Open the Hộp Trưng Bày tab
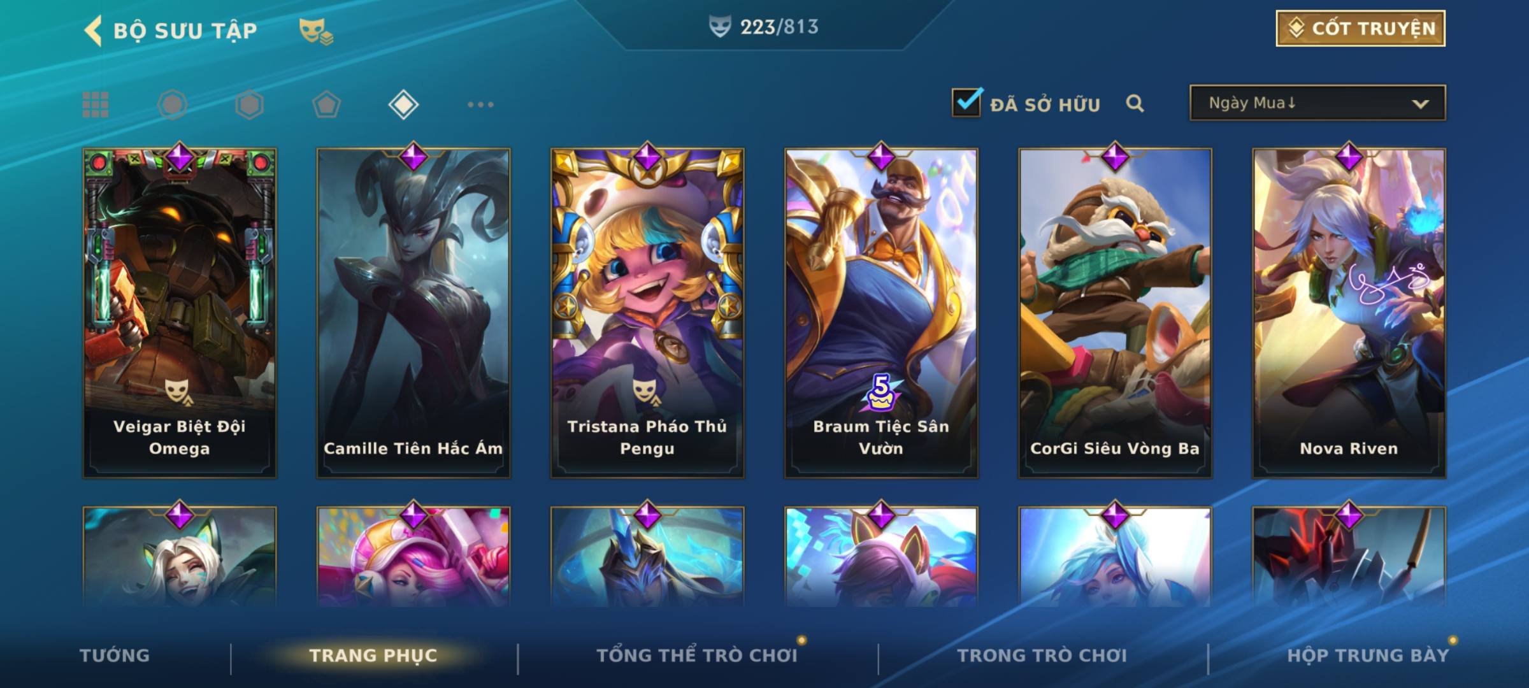Viewport: 1529px width, 688px height. (x=1368, y=656)
